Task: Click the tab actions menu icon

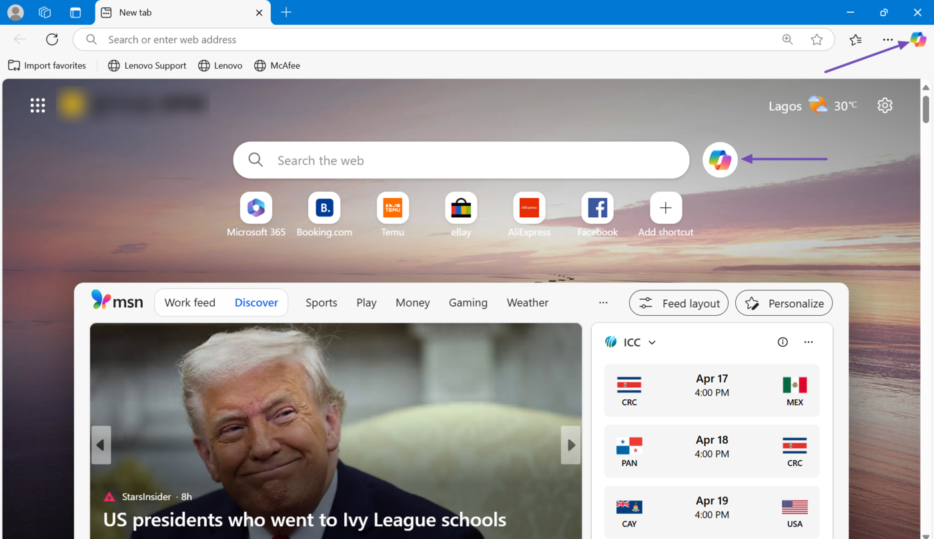Action: pyautogui.click(x=75, y=13)
